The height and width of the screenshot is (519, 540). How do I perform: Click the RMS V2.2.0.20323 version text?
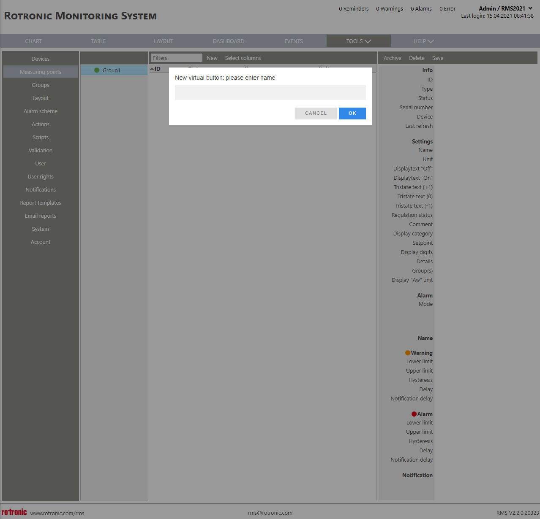(x=518, y=513)
